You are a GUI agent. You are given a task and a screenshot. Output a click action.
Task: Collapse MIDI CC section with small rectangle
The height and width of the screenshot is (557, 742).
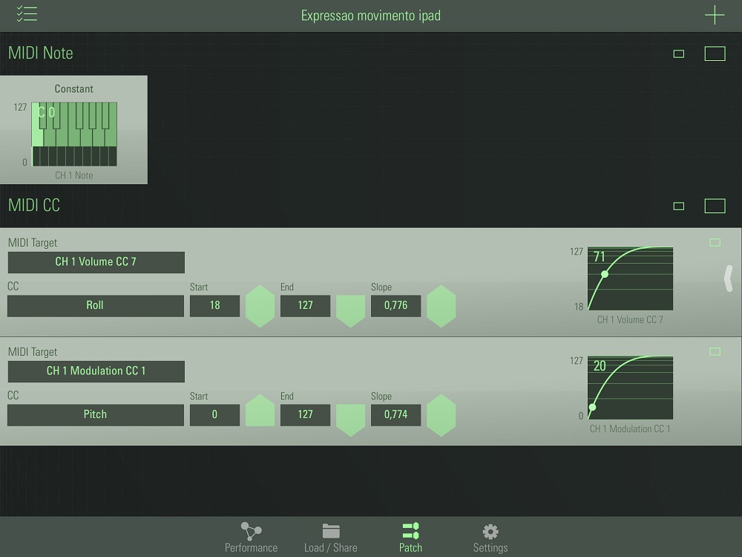(679, 206)
